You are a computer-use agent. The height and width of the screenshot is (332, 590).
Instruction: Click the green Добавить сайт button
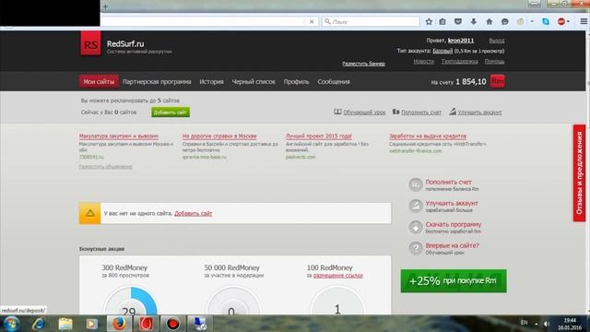coord(171,113)
